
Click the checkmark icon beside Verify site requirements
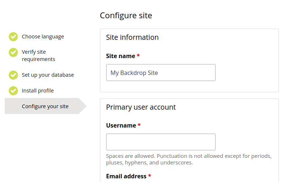pos(13,52)
